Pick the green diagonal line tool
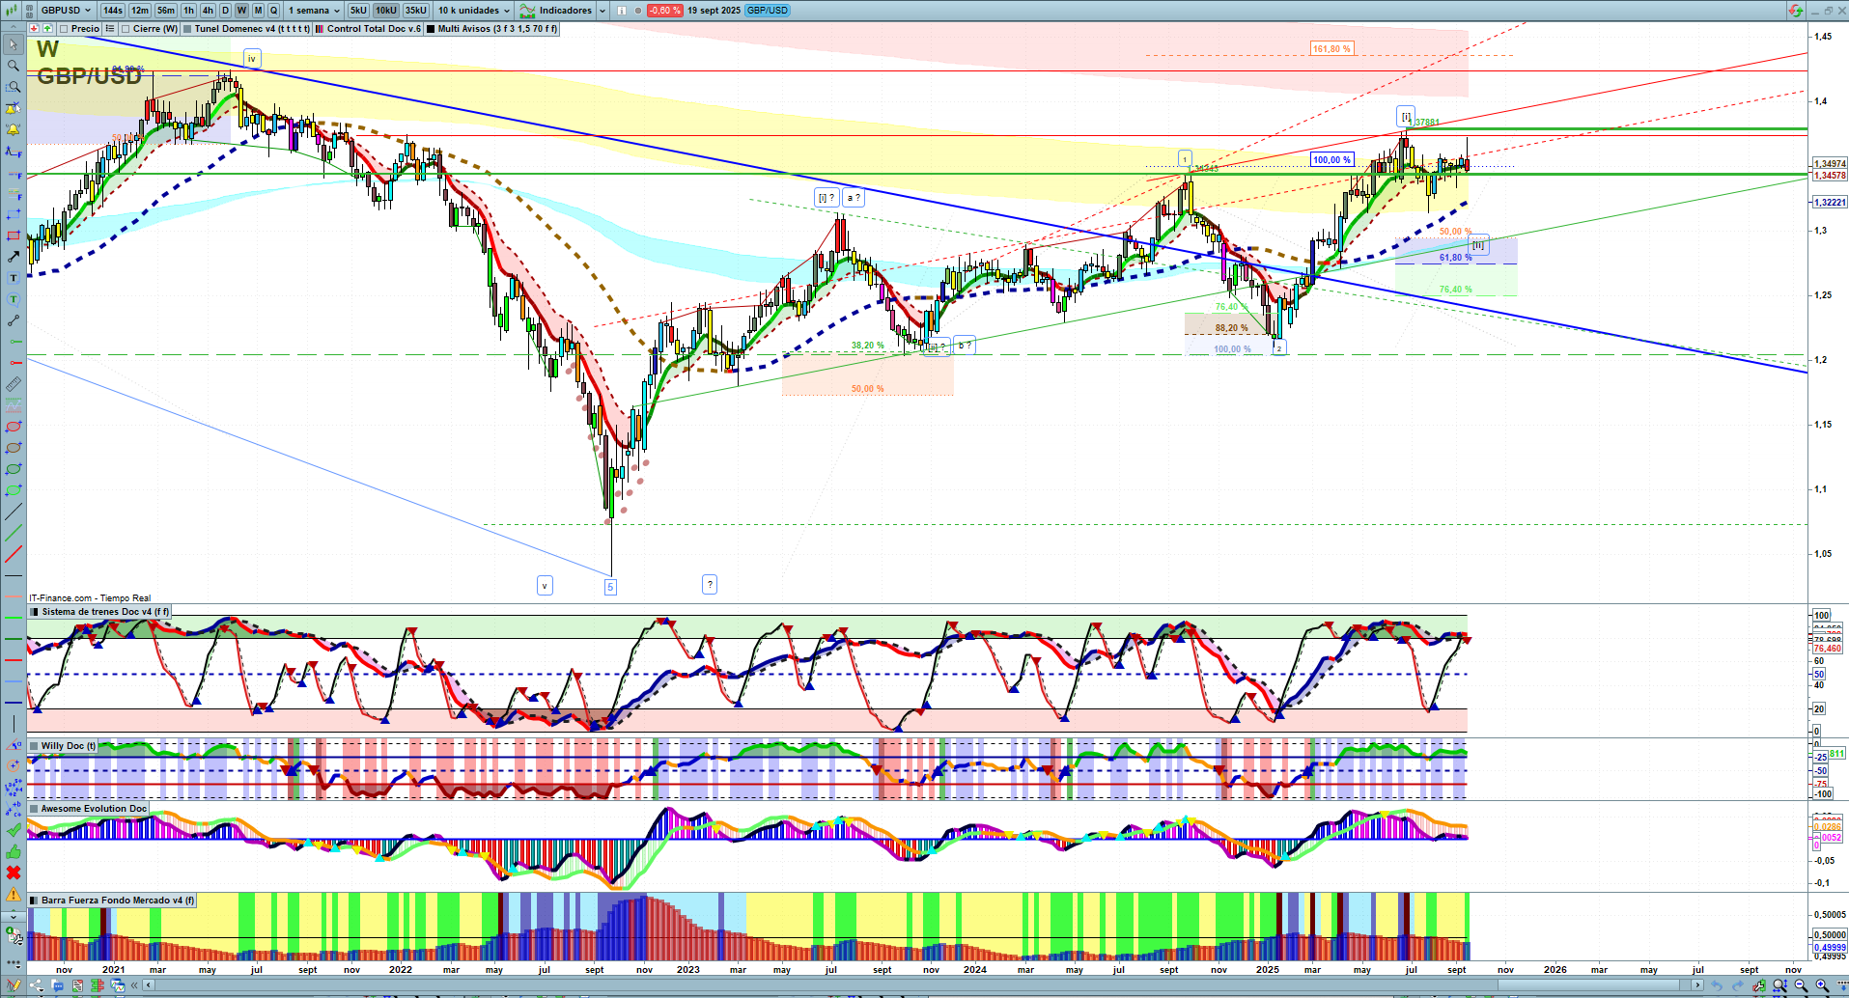Screen dimensions: 1849x998 [14, 533]
